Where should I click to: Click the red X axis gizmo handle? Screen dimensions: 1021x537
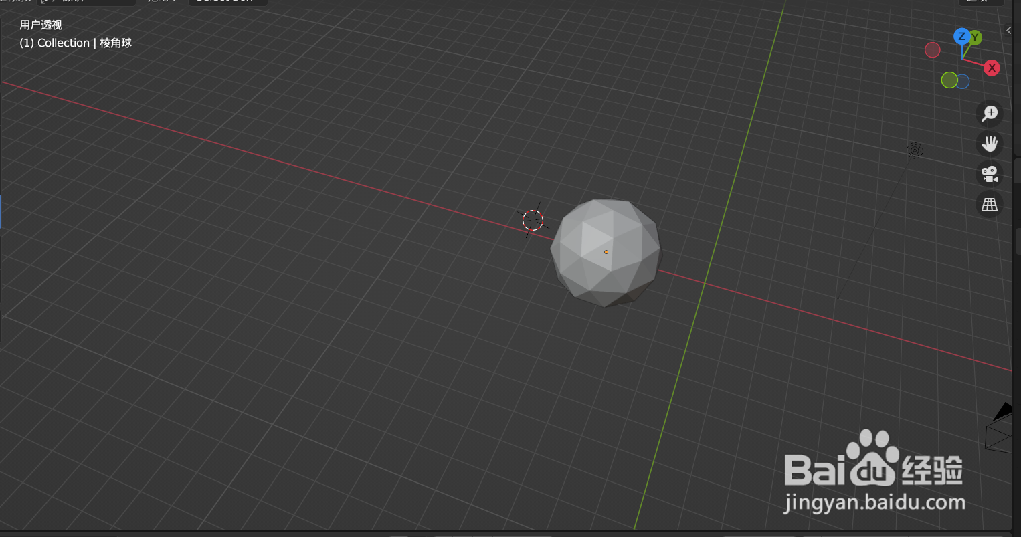click(992, 68)
